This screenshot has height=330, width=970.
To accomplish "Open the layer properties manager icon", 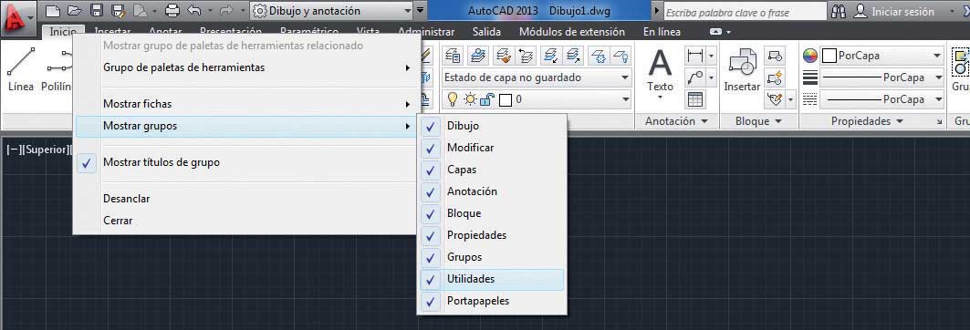I will click(x=453, y=56).
